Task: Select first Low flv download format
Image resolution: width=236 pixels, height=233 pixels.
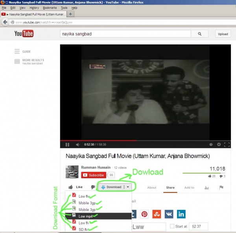Action: (98, 196)
